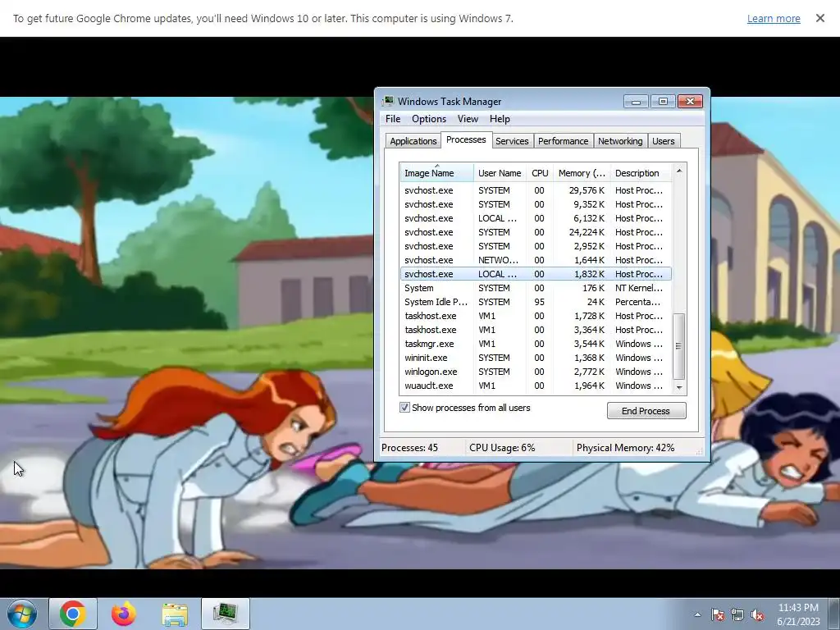Toggle Show processes from all users checkbox
Viewport: 840px width, 630px height.
pyautogui.click(x=404, y=408)
